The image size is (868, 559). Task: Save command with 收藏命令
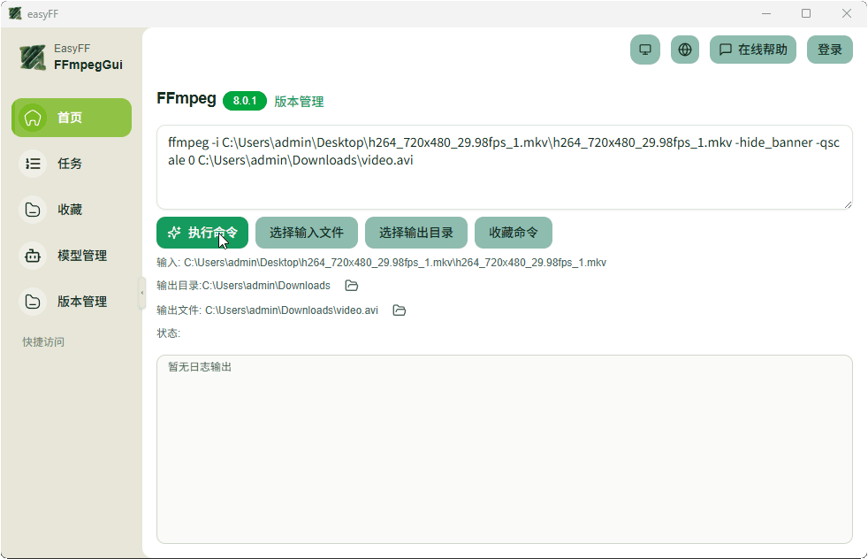pos(514,233)
